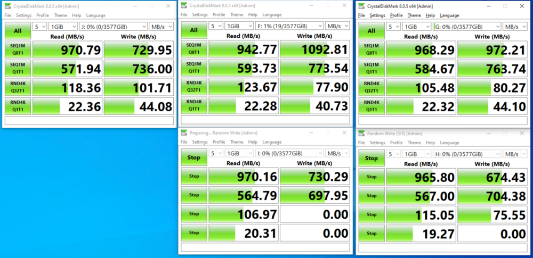Viewport: 533px width, 258px height.
Task: Open the 1GiB size dropdown in the J: window
Action: [63, 27]
